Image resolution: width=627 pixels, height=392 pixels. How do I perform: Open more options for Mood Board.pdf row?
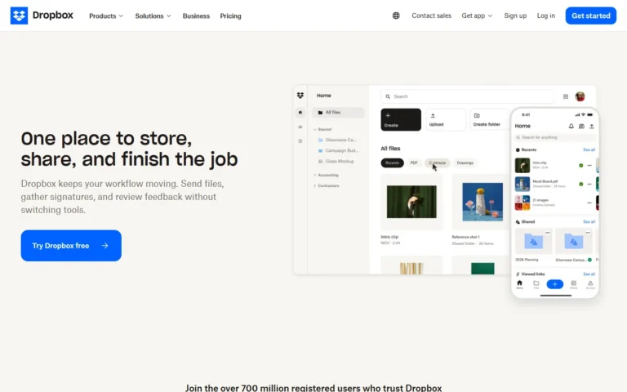[589, 184]
